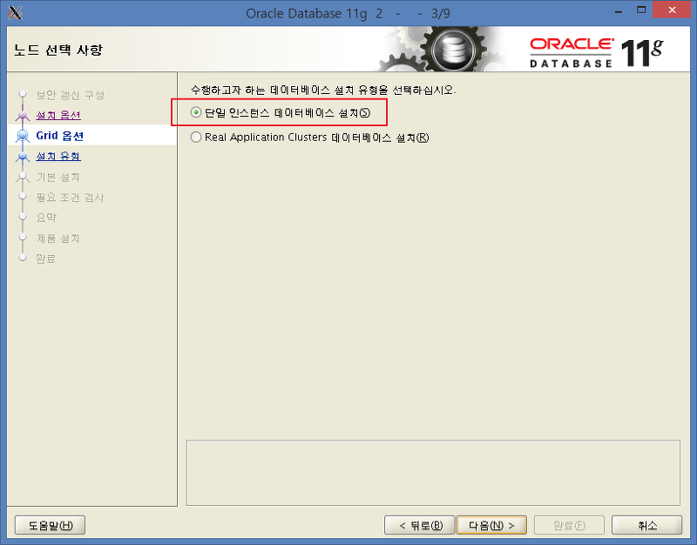697x545 pixels.
Task: Click the 설치 유형 step node icon
Action: pos(23,157)
